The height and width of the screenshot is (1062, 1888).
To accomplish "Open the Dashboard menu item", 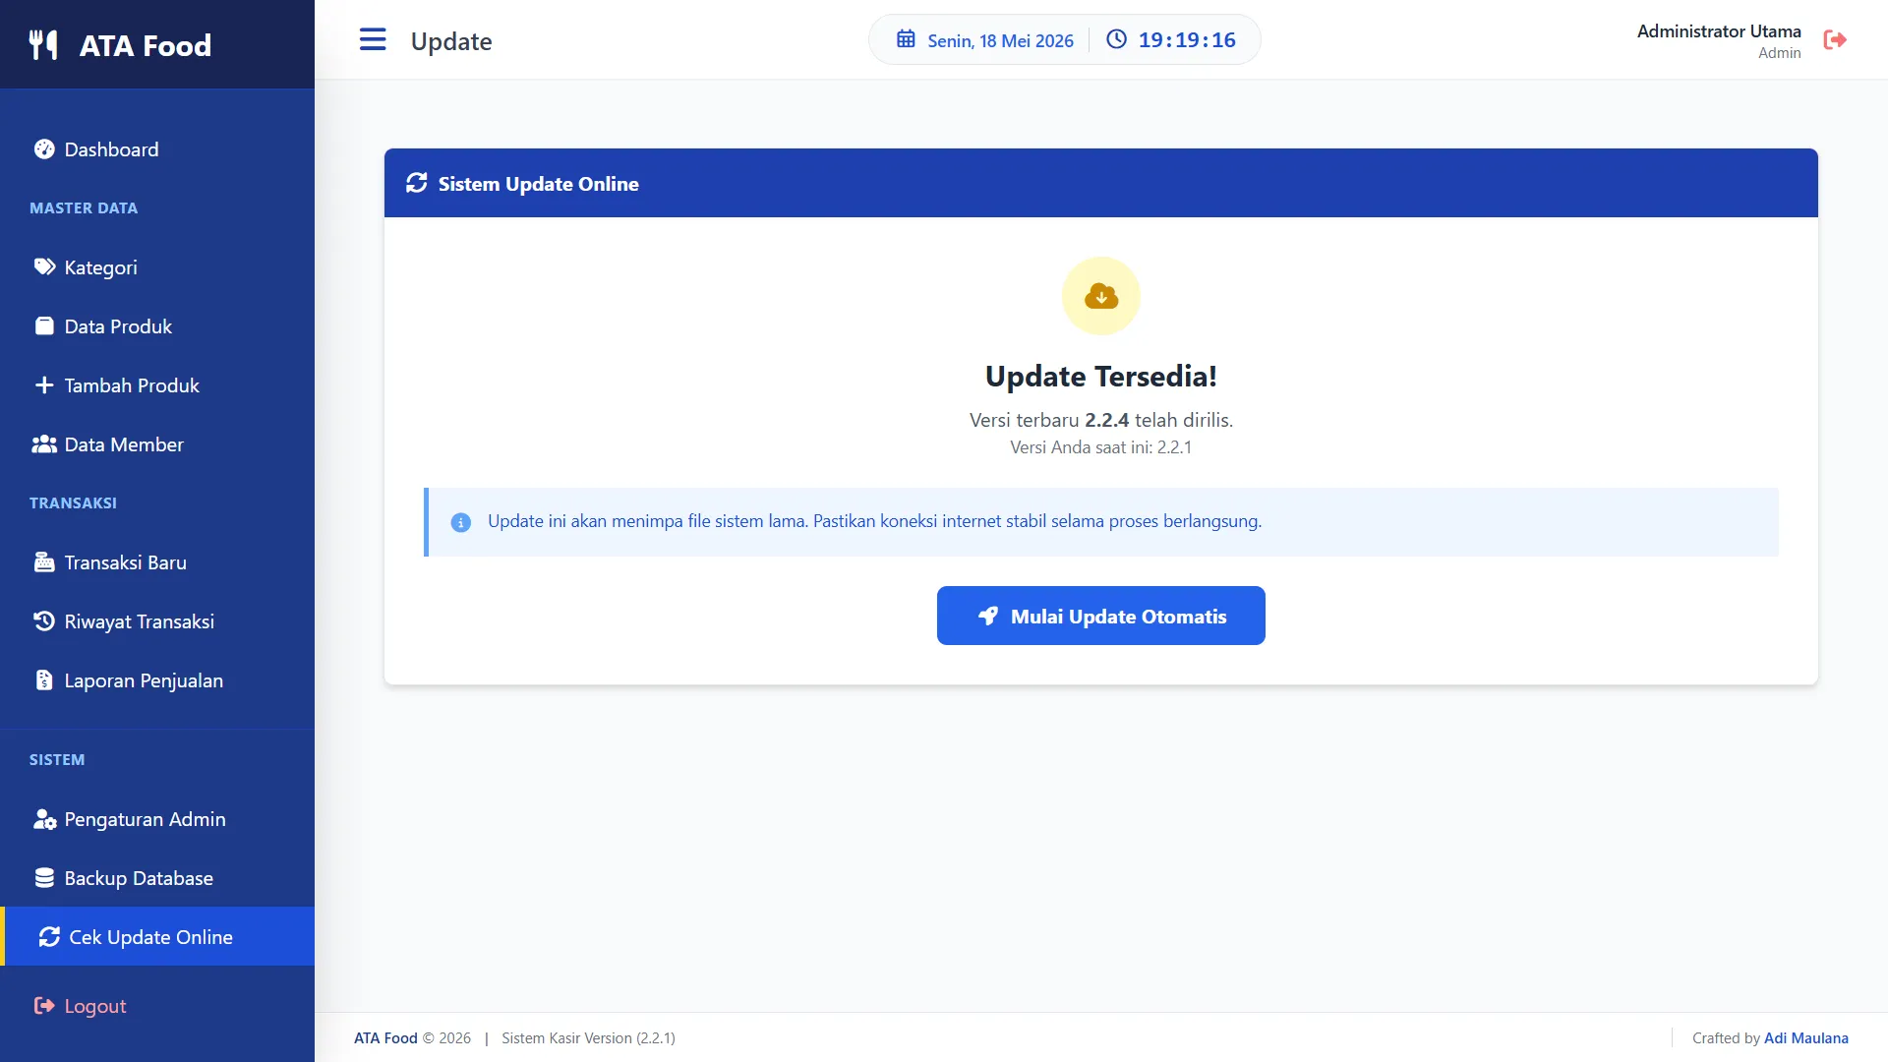I will point(157,149).
